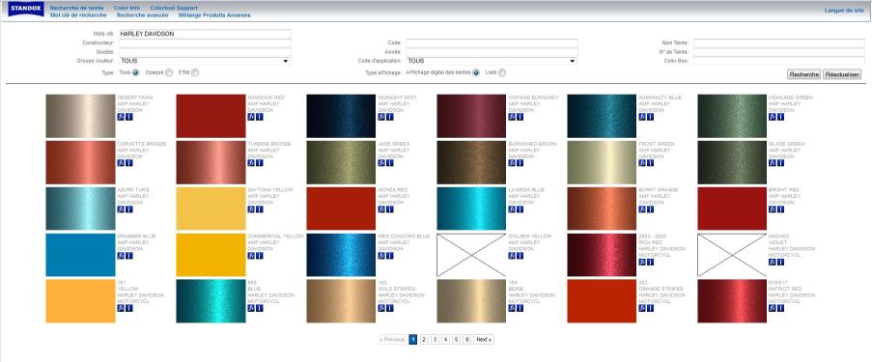The height and width of the screenshot is (362, 872).
Task: Show info icon for Patriot Red
Action: click(x=780, y=308)
